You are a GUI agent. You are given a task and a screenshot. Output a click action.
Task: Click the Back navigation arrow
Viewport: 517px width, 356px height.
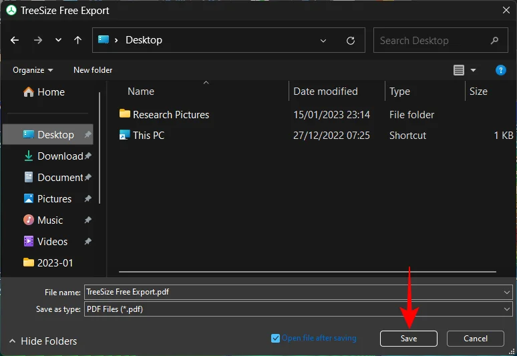pyautogui.click(x=15, y=40)
